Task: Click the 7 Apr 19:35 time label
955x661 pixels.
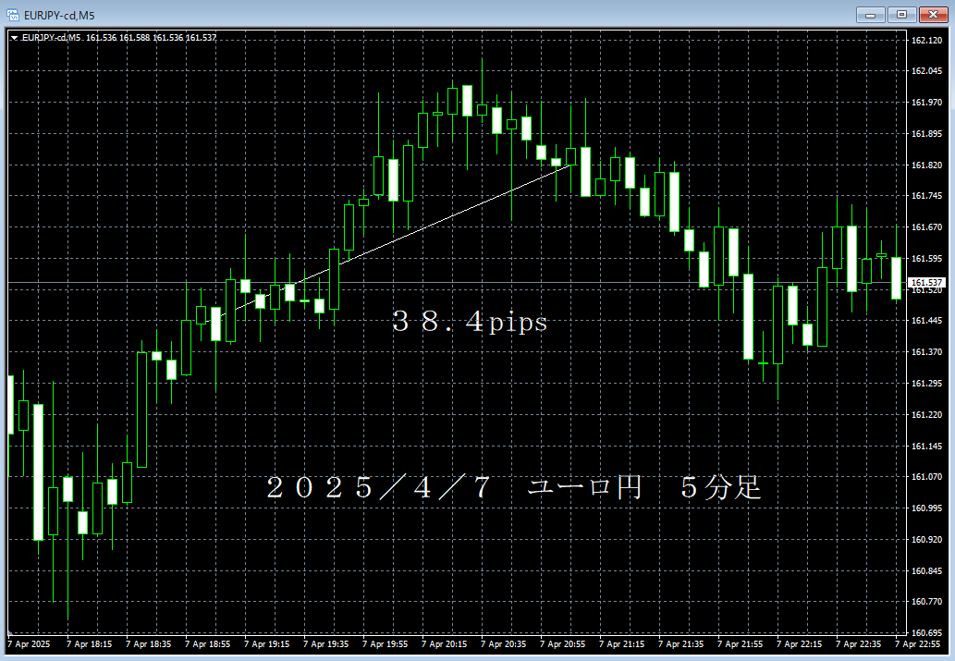Action: 325,644
